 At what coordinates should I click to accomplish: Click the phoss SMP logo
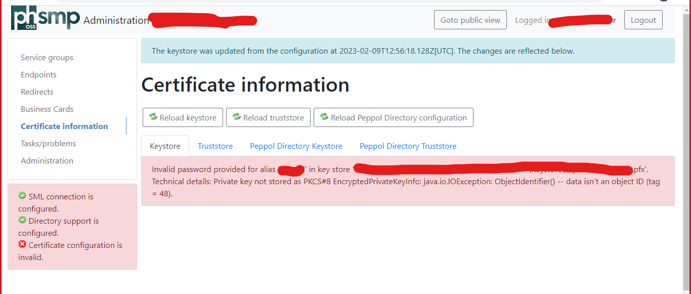[45, 18]
